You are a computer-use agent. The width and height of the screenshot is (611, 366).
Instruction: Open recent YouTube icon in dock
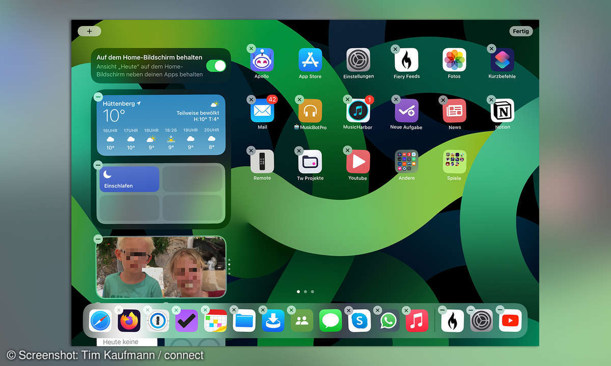pyautogui.click(x=510, y=321)
